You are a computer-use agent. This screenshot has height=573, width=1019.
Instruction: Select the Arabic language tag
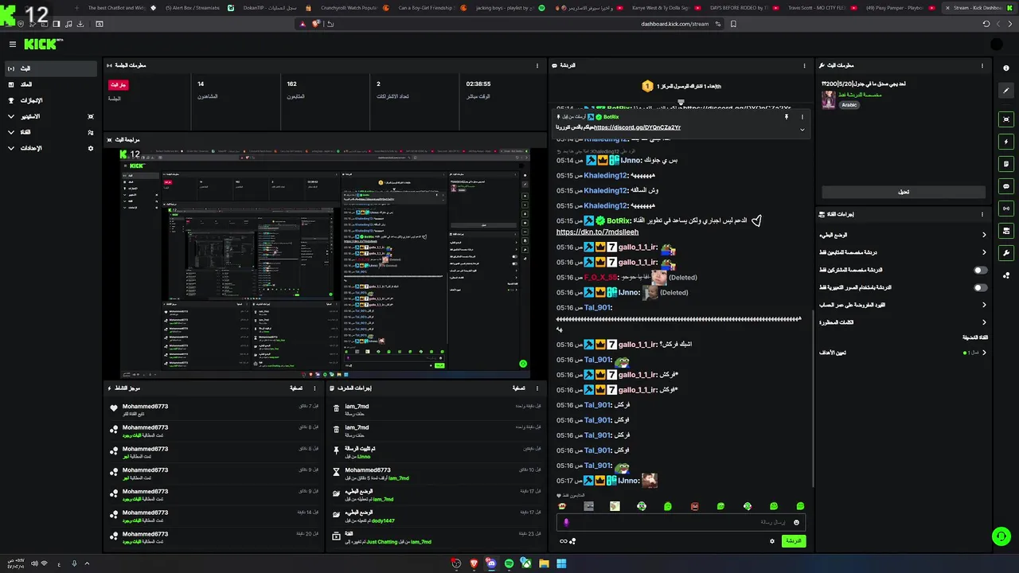coord(849,104)
